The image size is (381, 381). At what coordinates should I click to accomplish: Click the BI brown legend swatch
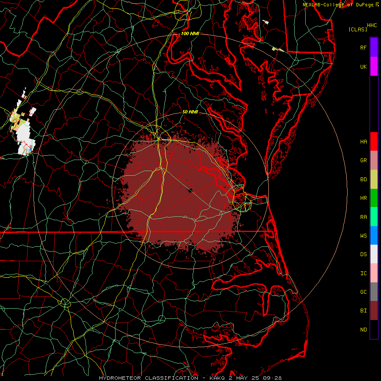[x=374, y=311]
